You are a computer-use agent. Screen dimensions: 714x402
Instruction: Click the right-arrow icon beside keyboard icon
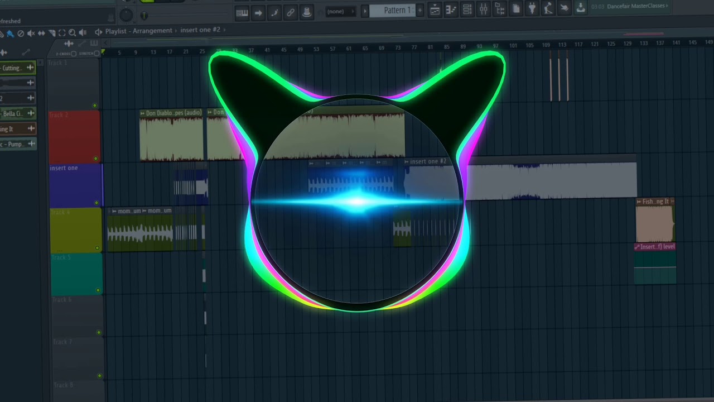(258, 13)
